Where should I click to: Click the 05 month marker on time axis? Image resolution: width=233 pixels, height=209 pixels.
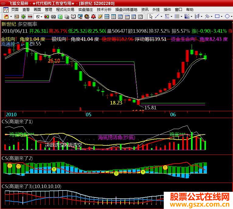[89, 114]
